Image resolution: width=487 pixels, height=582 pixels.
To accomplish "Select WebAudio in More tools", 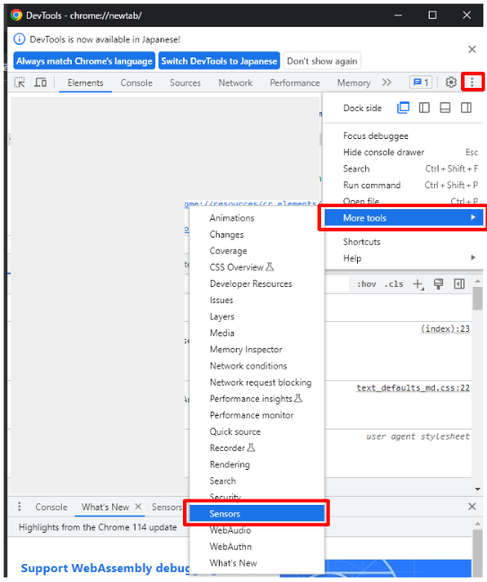I will (257, 530).
